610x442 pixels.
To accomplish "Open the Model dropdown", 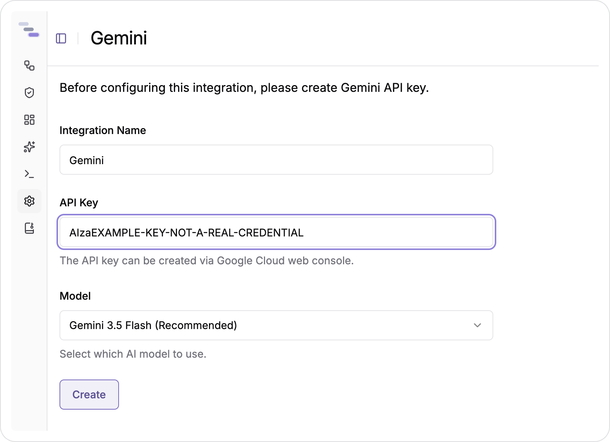I will 276,325.
